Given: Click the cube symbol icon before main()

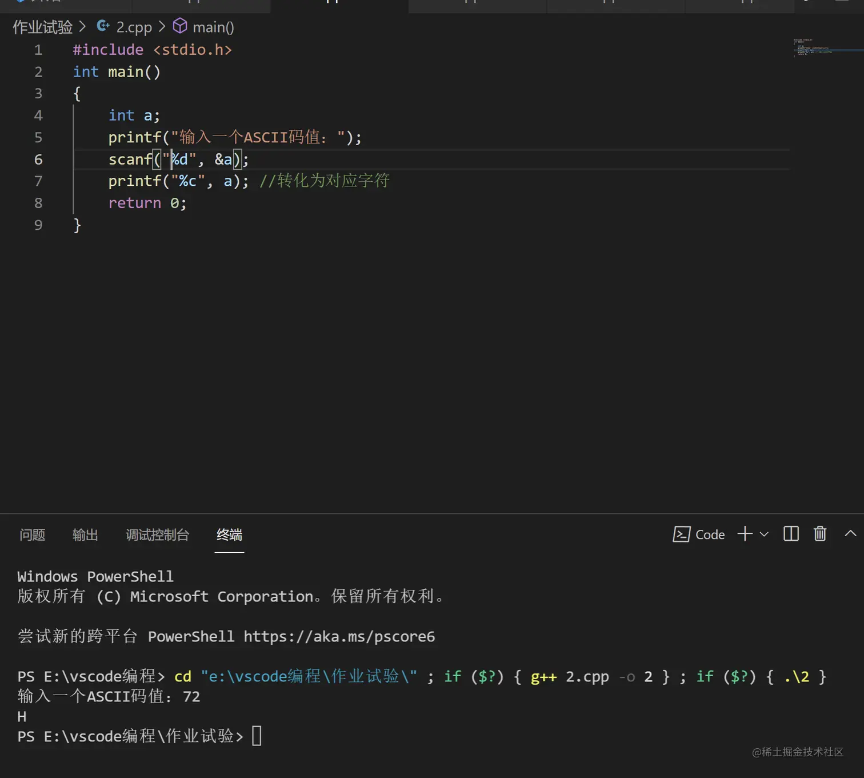Looking at the screenshot, I should (x=180, y=26).
